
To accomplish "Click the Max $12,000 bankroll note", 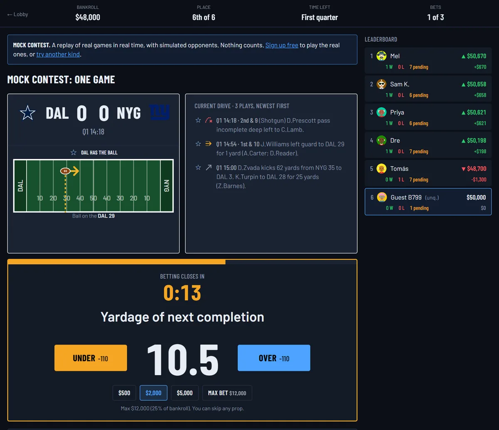I will (182, 408).
